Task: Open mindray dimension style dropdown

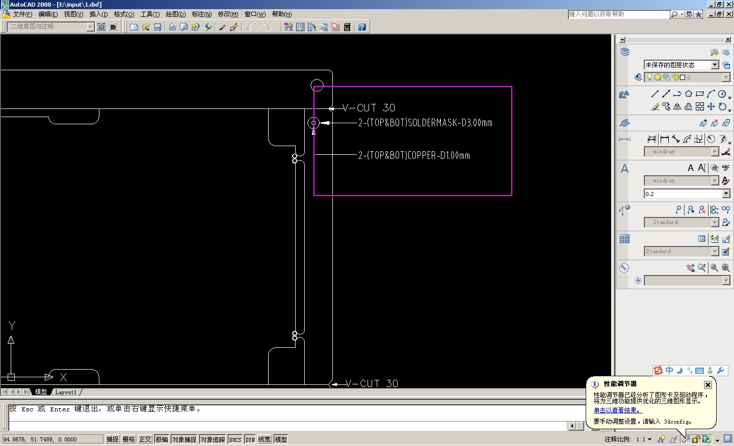Action: point(715,152)
